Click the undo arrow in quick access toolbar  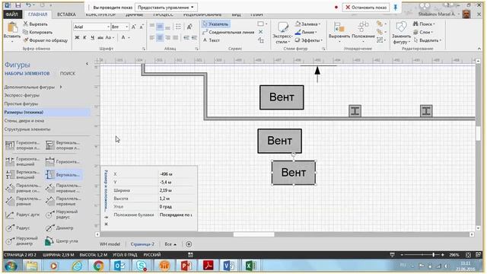(29, 5)
